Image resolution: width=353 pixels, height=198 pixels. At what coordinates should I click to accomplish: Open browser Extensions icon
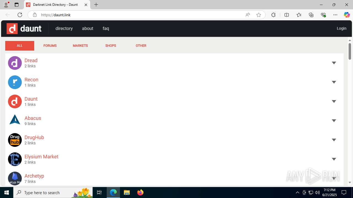tap(273, 15)
